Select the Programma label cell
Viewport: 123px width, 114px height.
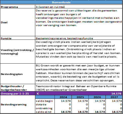17,7
